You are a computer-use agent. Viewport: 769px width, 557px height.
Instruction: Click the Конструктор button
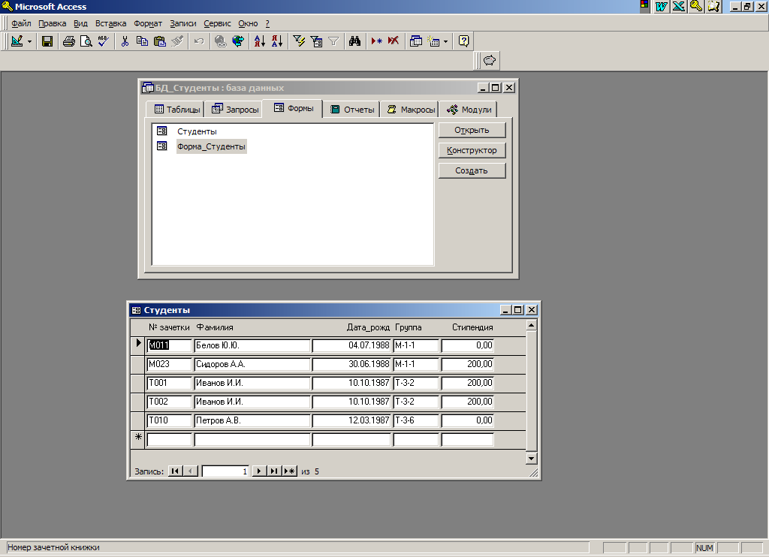(x=472, y=150)
